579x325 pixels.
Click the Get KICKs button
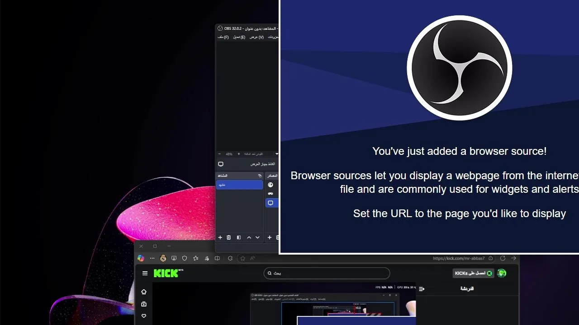pyautogui.click(x=473, y=273)
